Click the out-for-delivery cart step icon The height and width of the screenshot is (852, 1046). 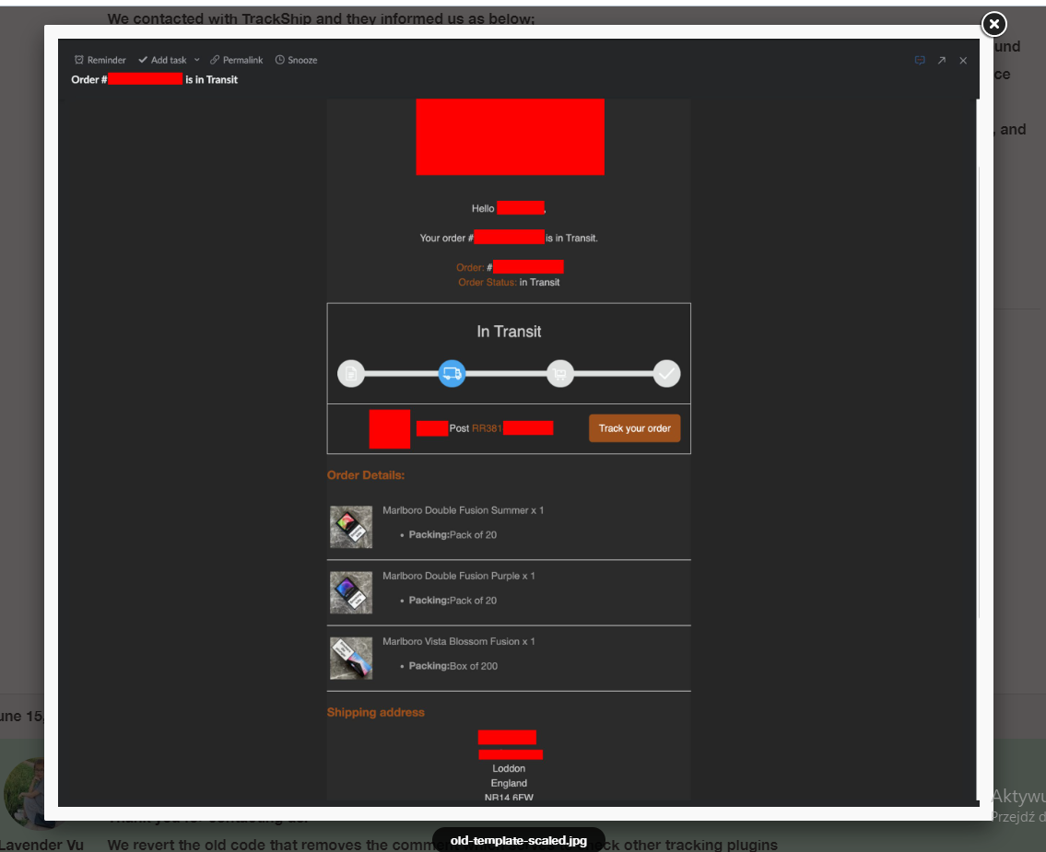pos(559,373)
